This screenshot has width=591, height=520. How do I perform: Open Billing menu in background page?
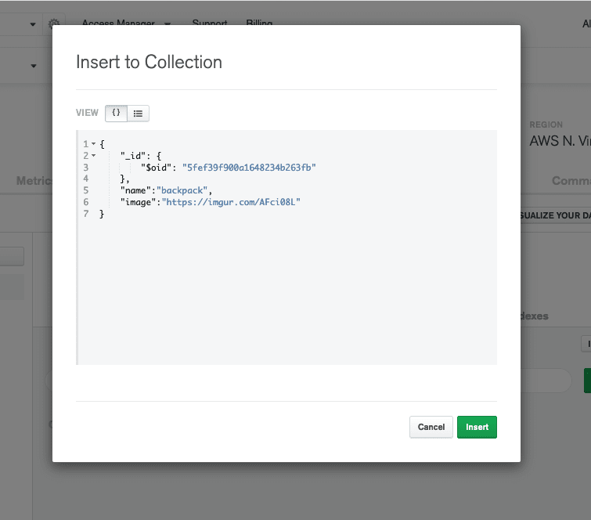259,23
